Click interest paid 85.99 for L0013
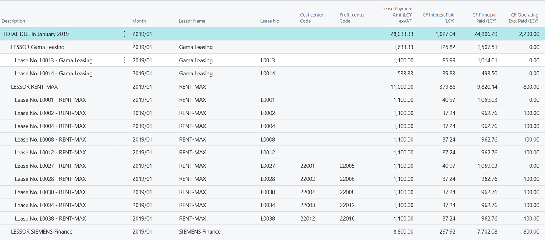545x240 pixels. pyautogui.click(x=449, y=60)
